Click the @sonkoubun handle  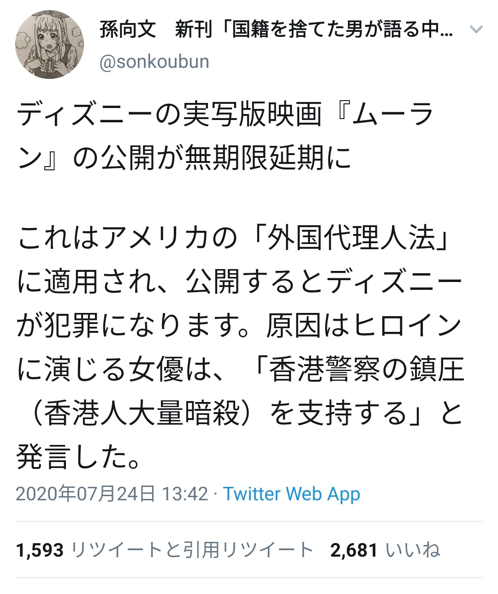pos(154,61)
